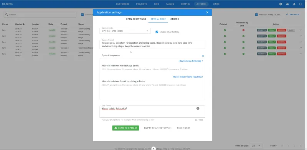Click the Updated column header
The width and height of the screenshot is (307, 150).
tap(35, 24)
